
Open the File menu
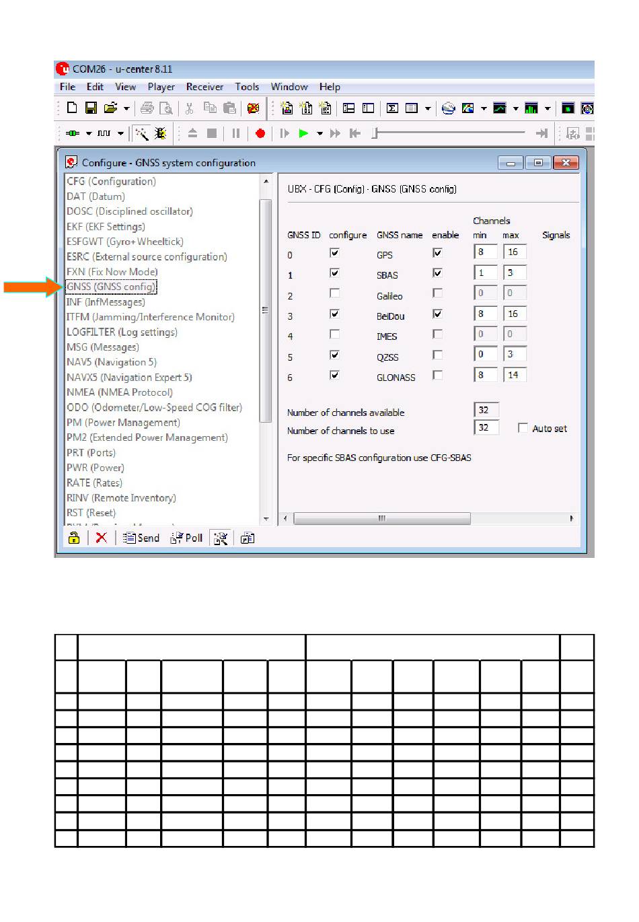click(x=67, y=87)
